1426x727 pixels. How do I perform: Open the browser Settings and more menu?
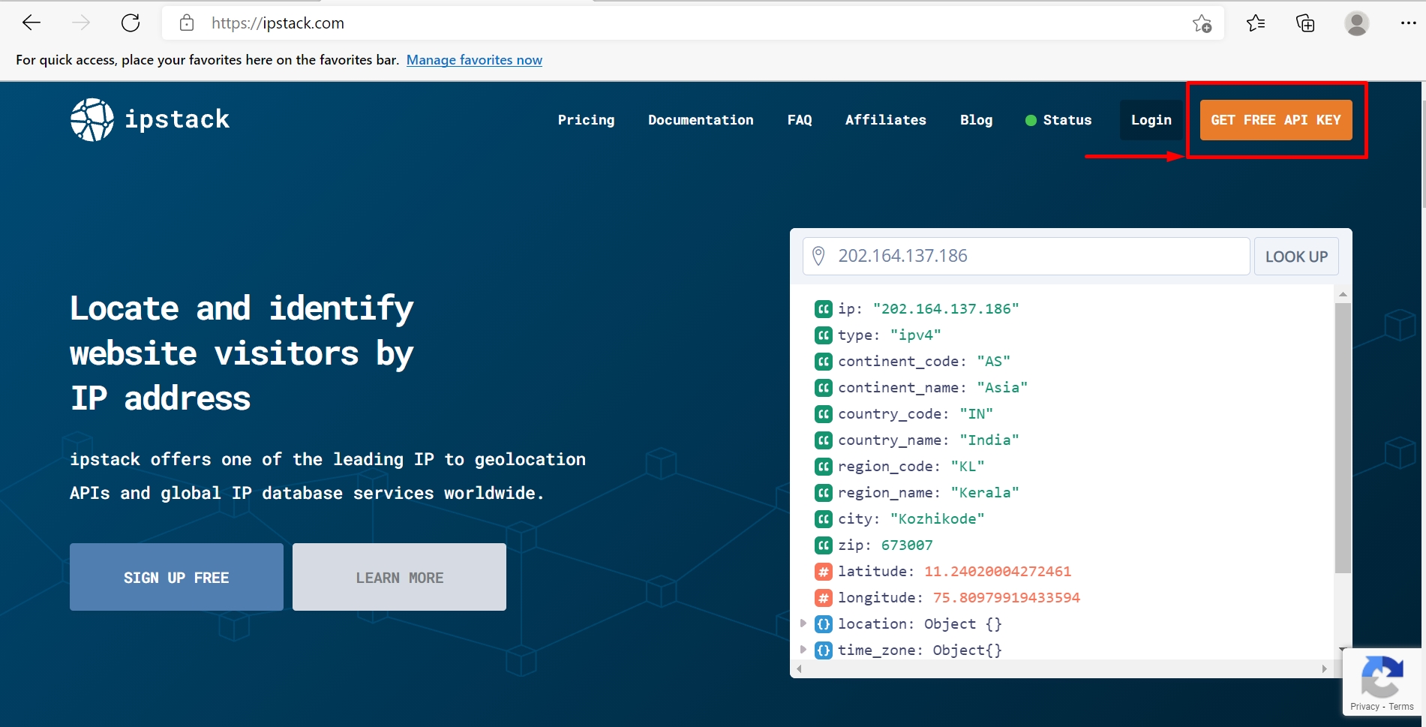tap(1408, 23)
